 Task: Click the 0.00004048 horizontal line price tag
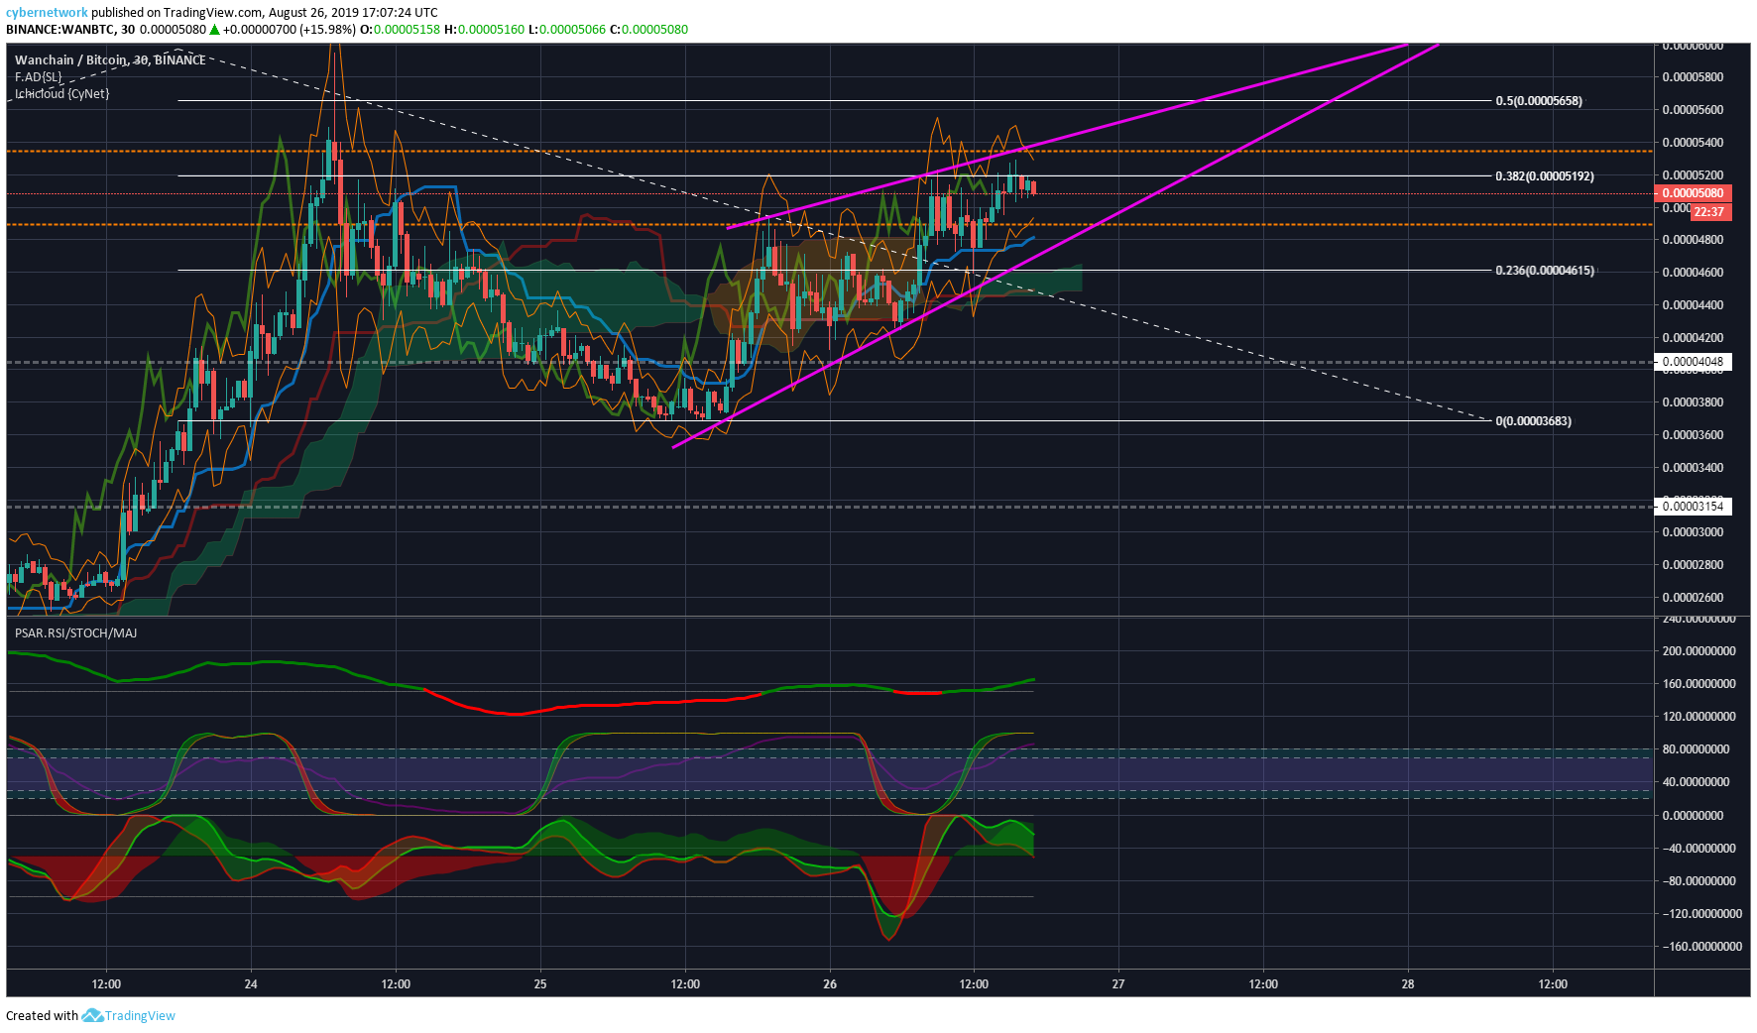1693,362
